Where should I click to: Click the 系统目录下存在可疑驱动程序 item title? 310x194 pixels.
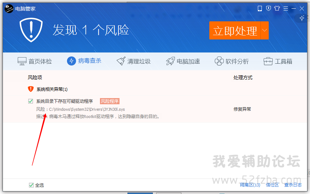pos(64,101)
